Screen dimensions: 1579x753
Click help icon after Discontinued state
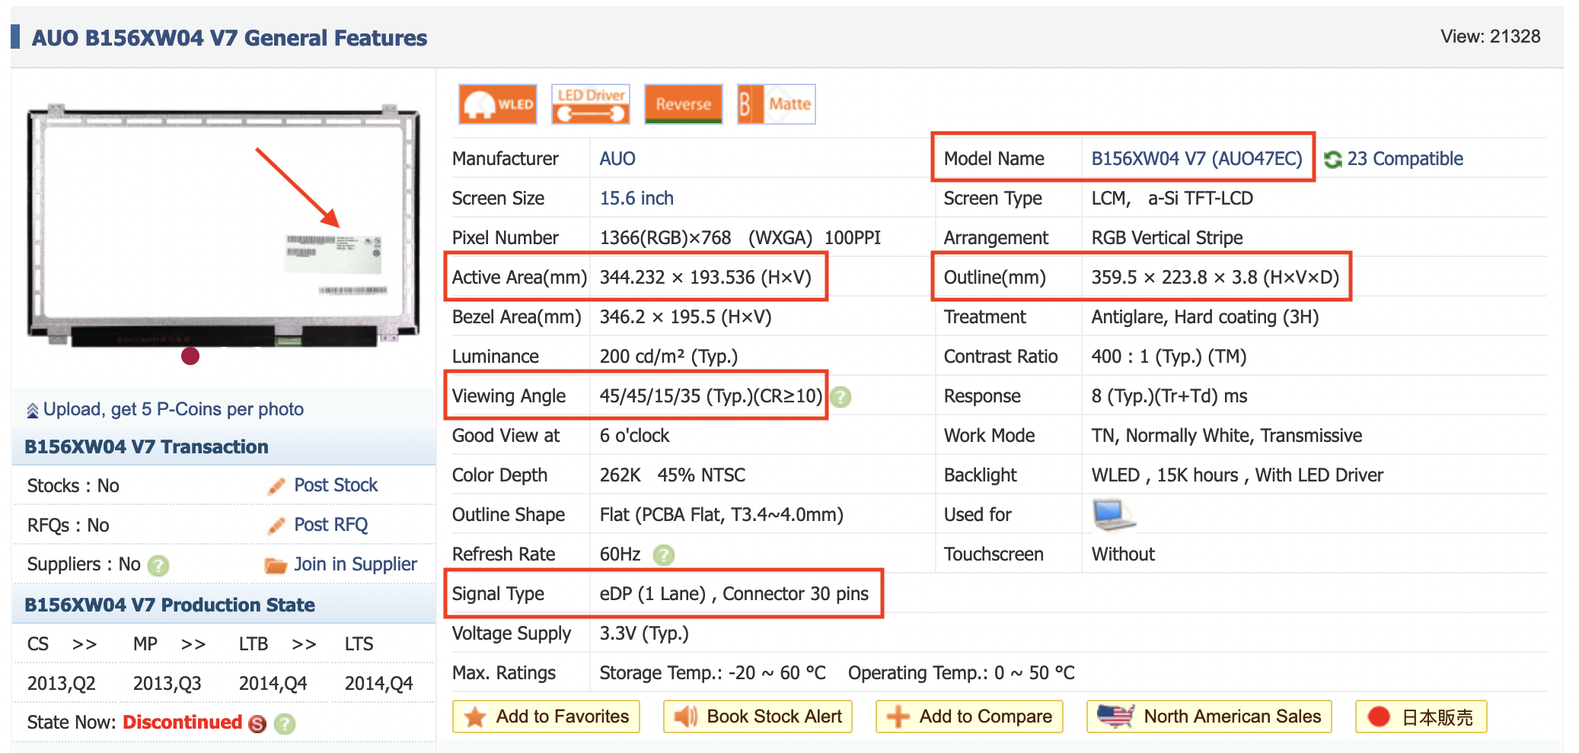tap(285, 723)
